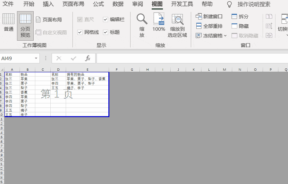
Task: Reset zoom to 100%
Action: pyautogui.click(x=159, y=22)
